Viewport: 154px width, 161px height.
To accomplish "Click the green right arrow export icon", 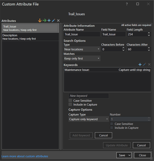I will (x=44, y=21).
